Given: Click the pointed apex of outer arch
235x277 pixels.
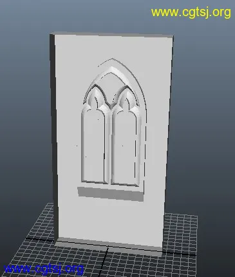Looking at the screenshot, I should click(112, 59).
